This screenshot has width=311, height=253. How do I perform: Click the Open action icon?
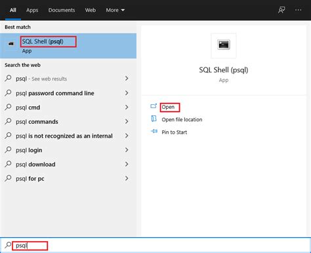[x=154, y=106]
